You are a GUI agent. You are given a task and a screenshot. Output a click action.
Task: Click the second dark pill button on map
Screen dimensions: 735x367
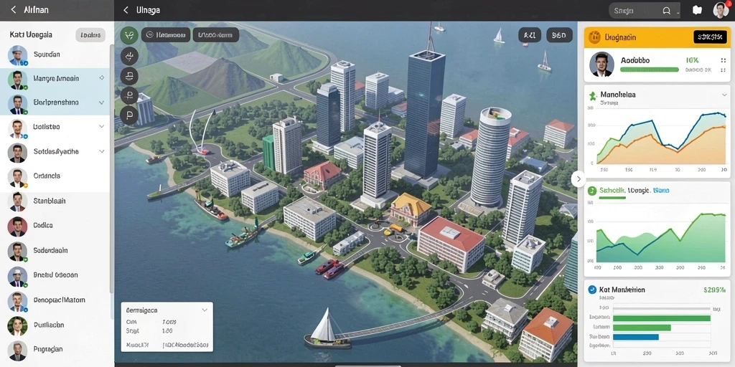[x=215, y=34]
